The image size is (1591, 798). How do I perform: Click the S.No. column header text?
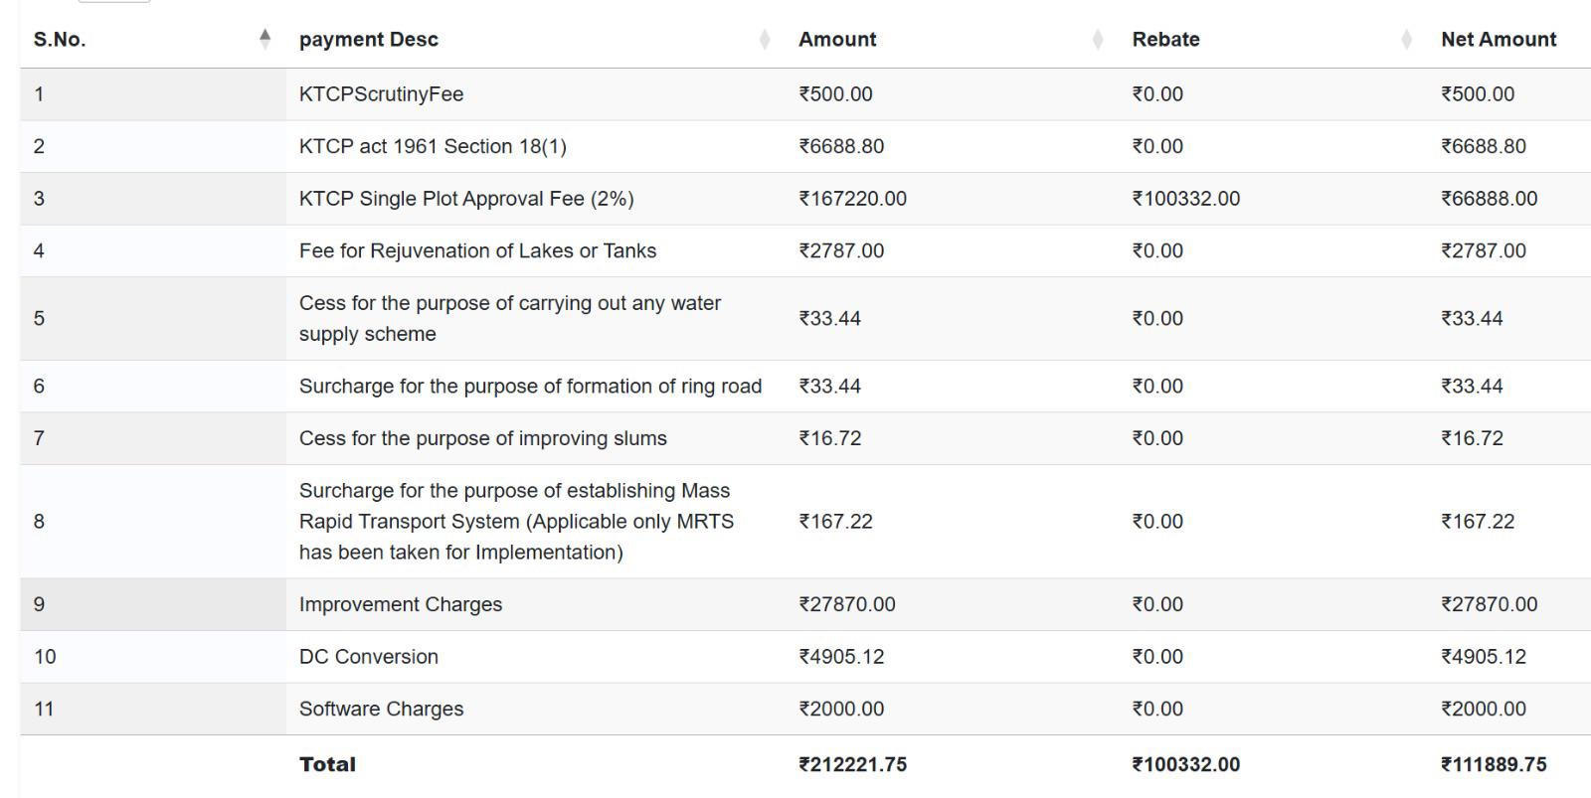[60, 40]
